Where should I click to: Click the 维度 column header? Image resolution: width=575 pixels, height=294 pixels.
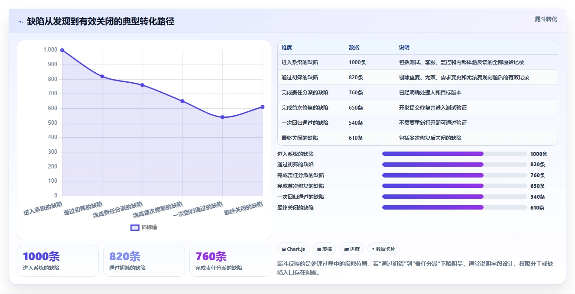287,48
